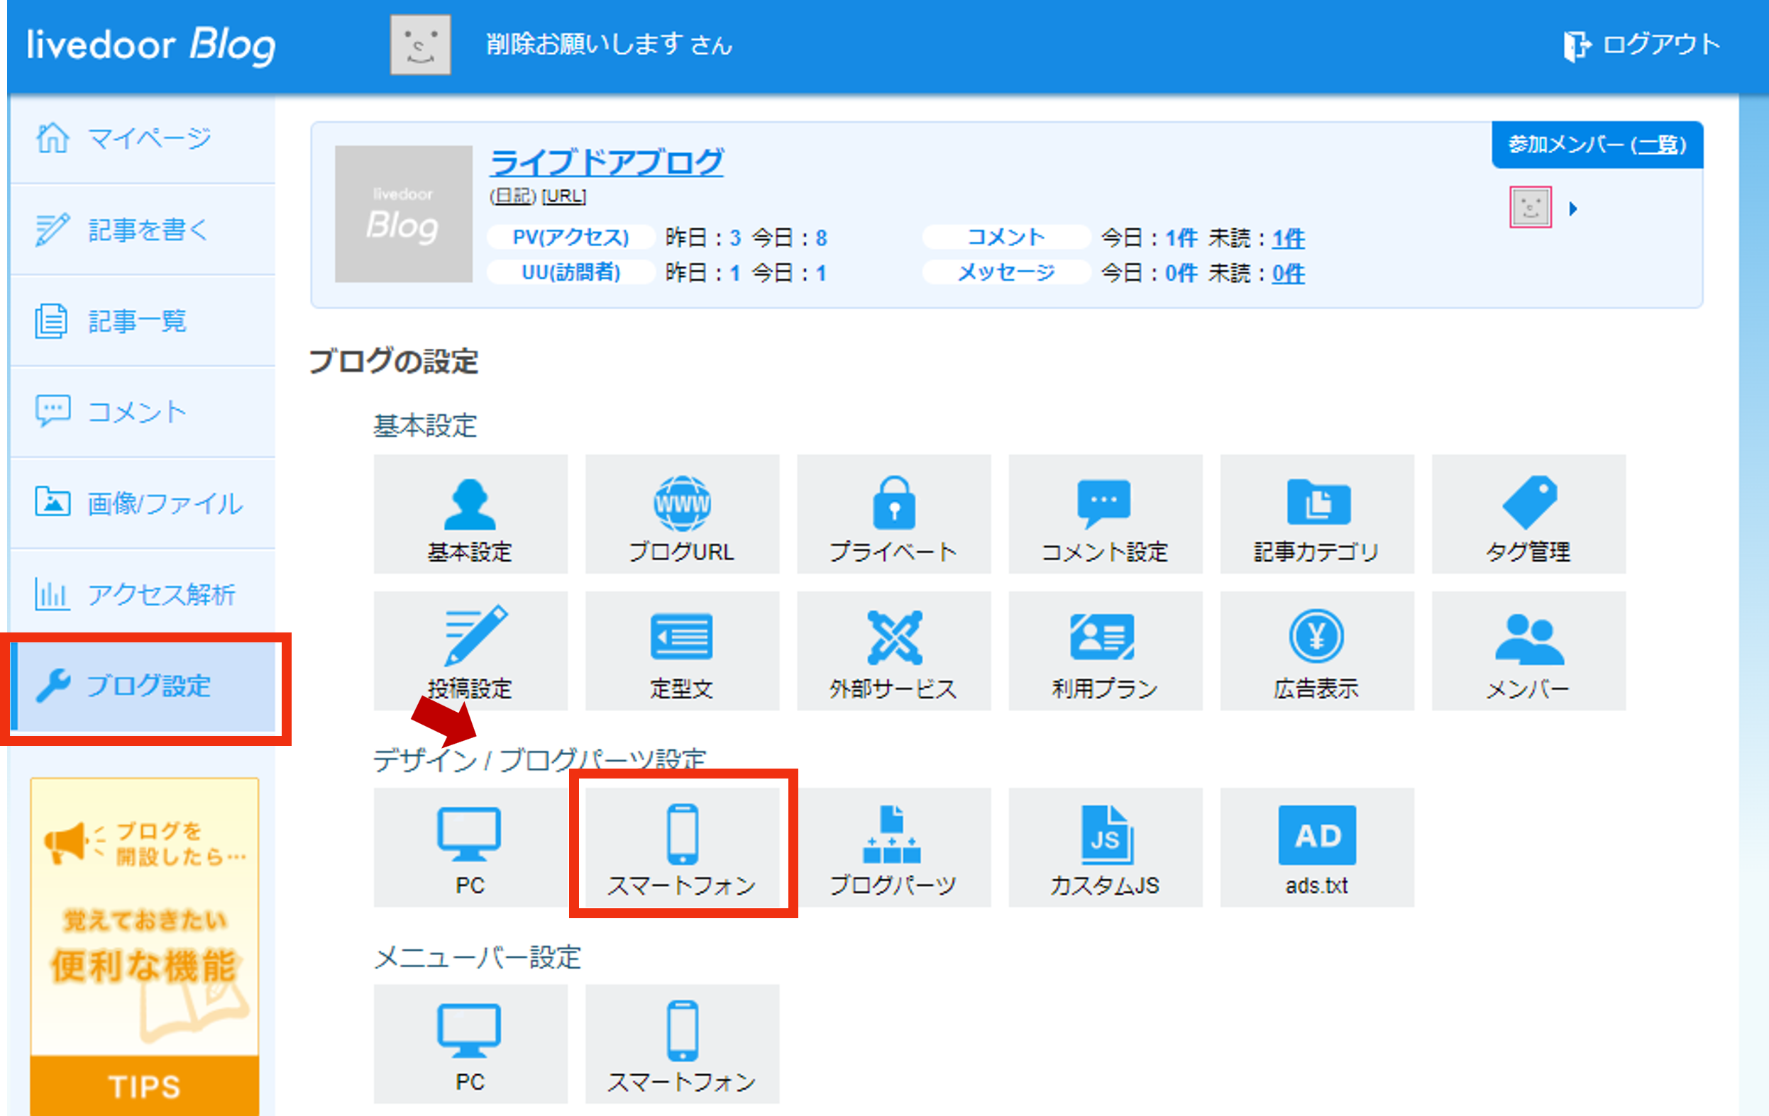
Task: Open 画像/ファイル in the sidebar
Action: 143,503
